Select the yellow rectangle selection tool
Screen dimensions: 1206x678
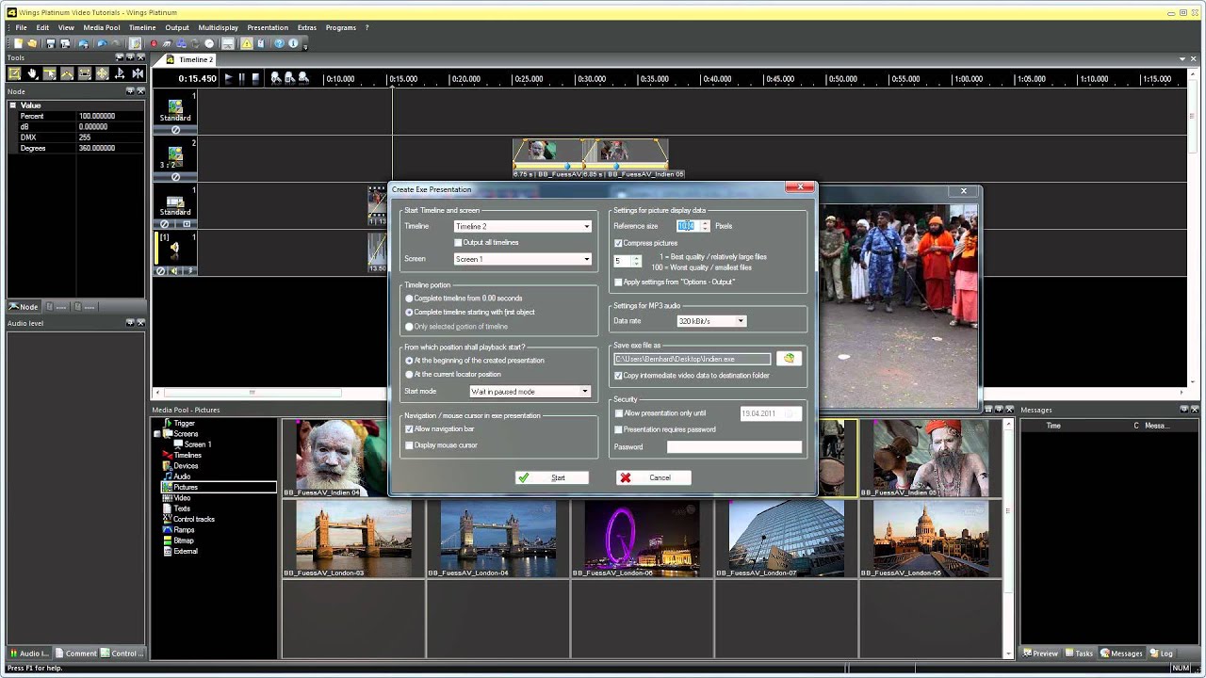click(x=15, y=73)
